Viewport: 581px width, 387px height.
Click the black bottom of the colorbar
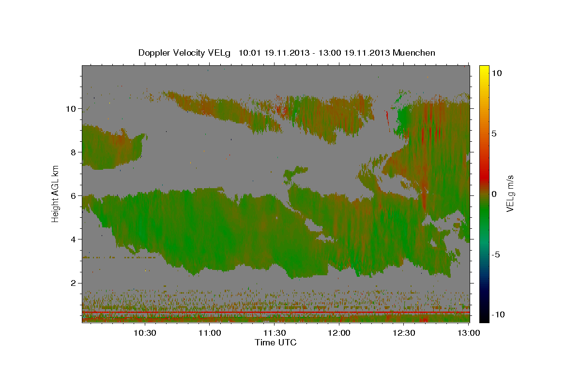coord(484,317)
